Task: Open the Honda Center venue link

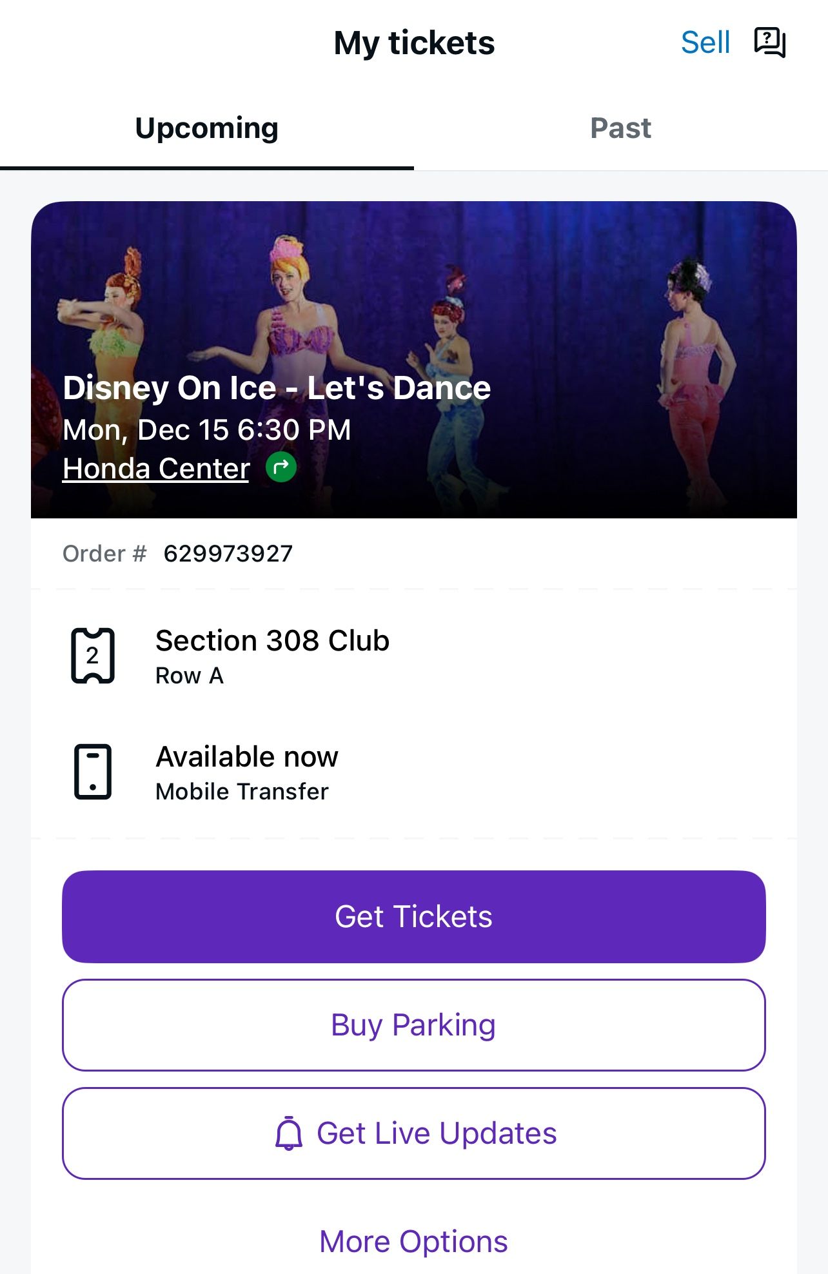Action: (x=156, y=469)
